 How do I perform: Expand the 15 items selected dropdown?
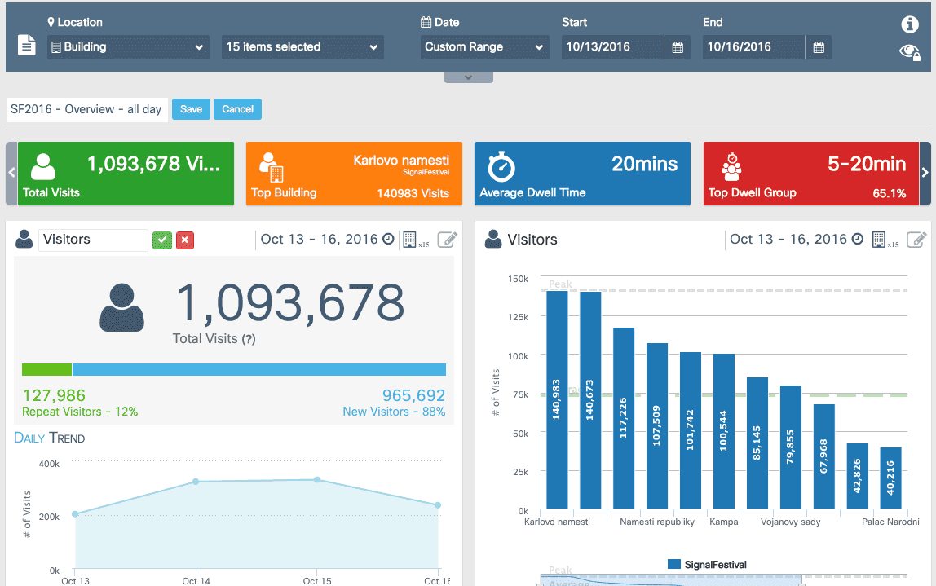302,47
